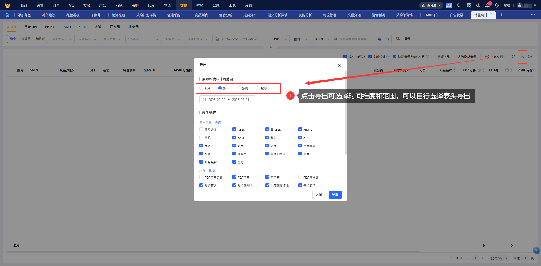Open the 财务 top menu
The height and width of the screenshot is (266, 541).
(200, 5)
